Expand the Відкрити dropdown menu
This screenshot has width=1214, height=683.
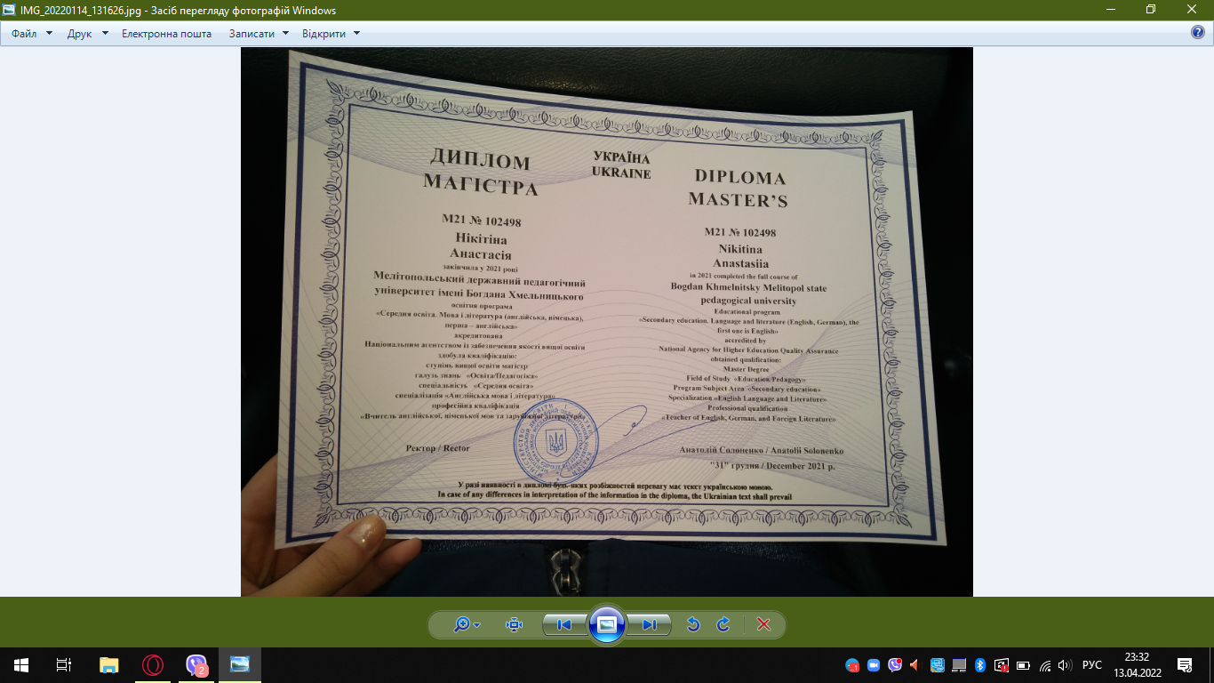[331, 33]
